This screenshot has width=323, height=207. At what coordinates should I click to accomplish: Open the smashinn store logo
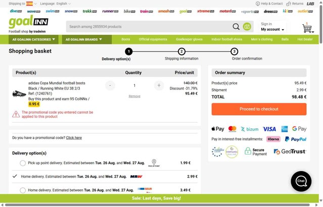point(166,11)
